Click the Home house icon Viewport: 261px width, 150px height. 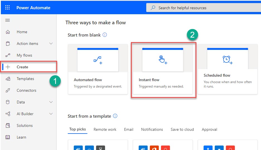[8, 32]
